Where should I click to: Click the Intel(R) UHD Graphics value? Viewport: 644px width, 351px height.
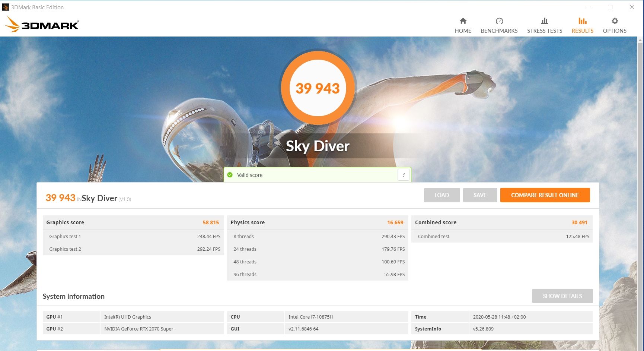[128, 317]
